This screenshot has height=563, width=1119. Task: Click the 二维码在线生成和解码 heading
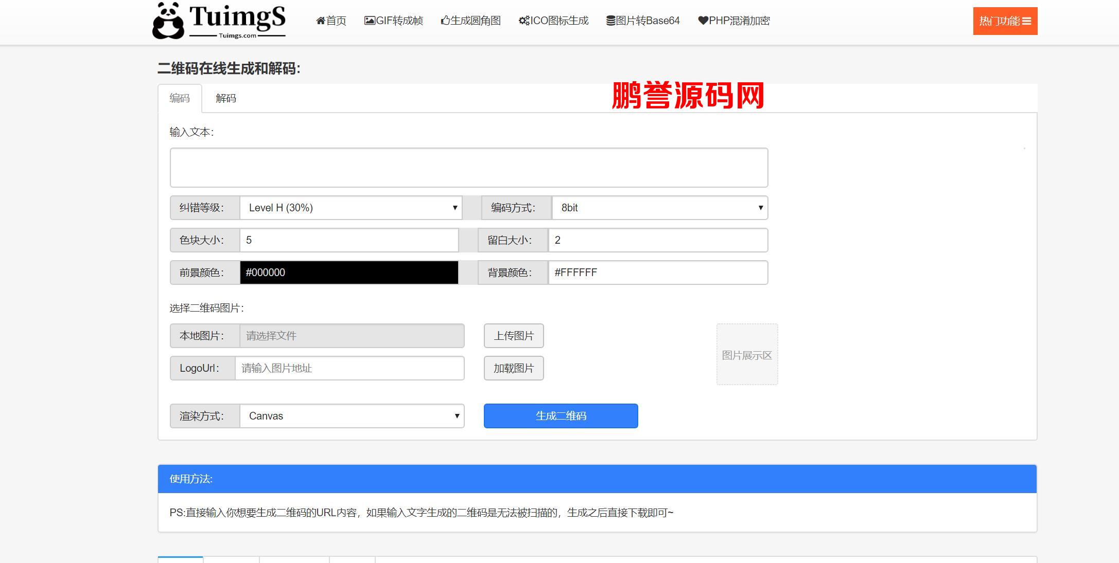pos(229,68)
